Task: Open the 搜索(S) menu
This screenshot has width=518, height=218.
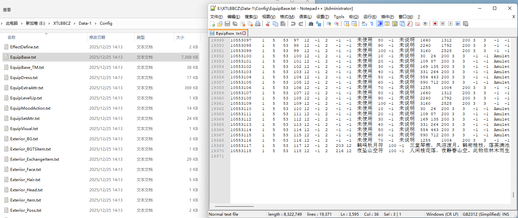Action: coord(251,17)
